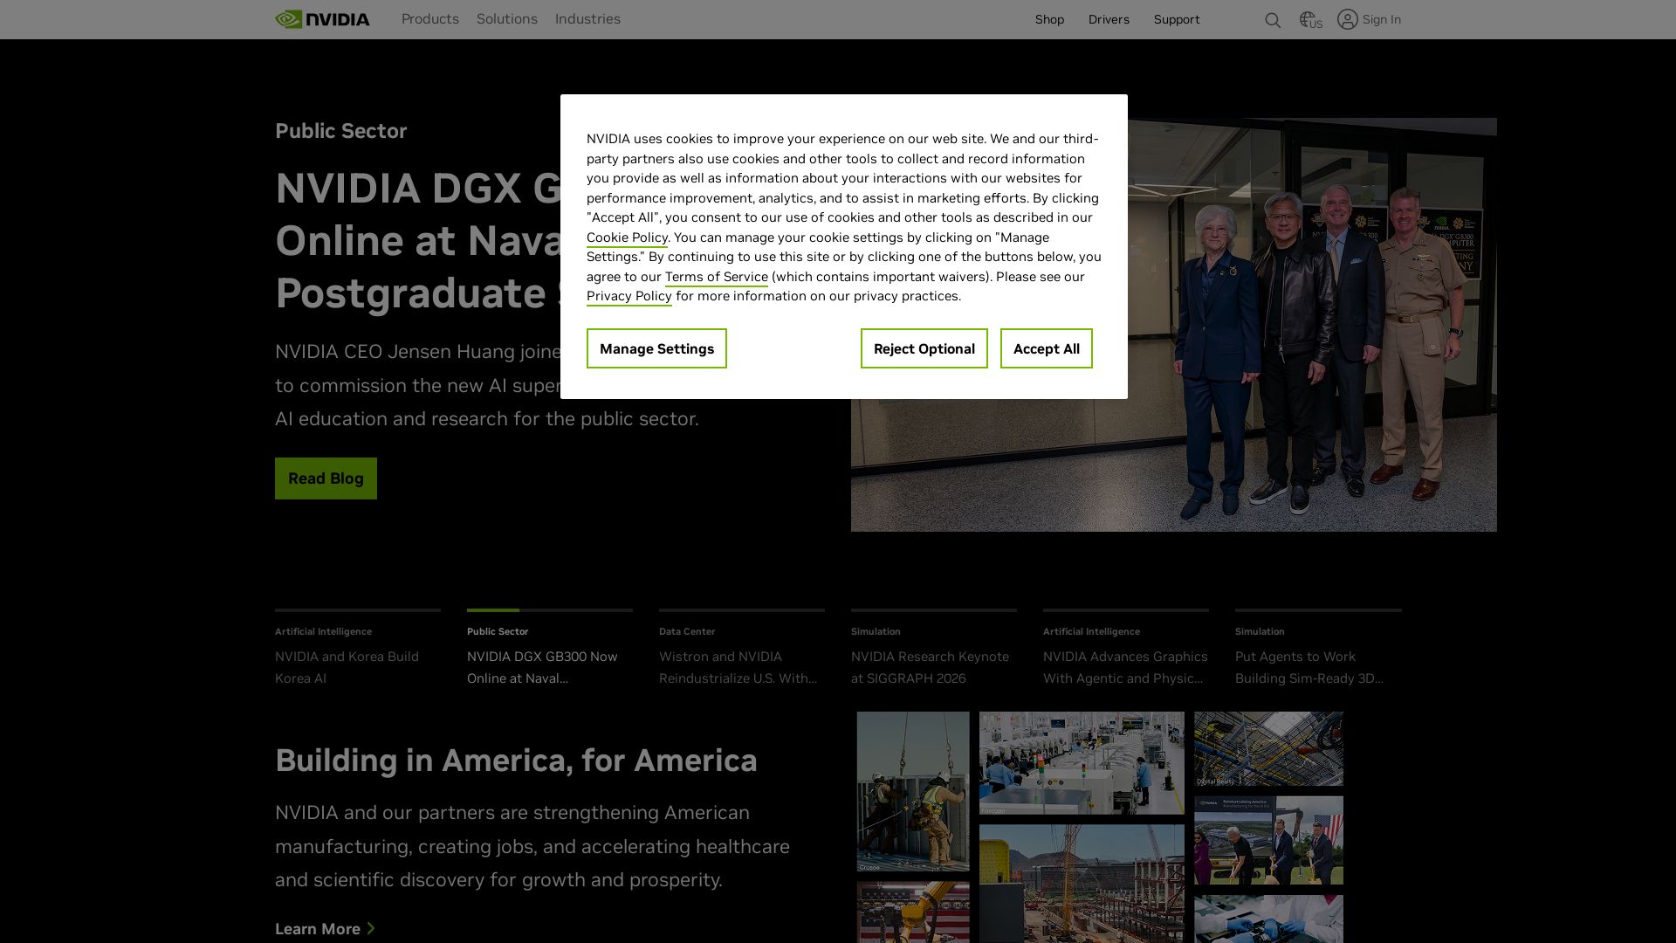Open the Cookie Policy link
The width and height of the screenshot is (1676, 943).
(627, 237)
